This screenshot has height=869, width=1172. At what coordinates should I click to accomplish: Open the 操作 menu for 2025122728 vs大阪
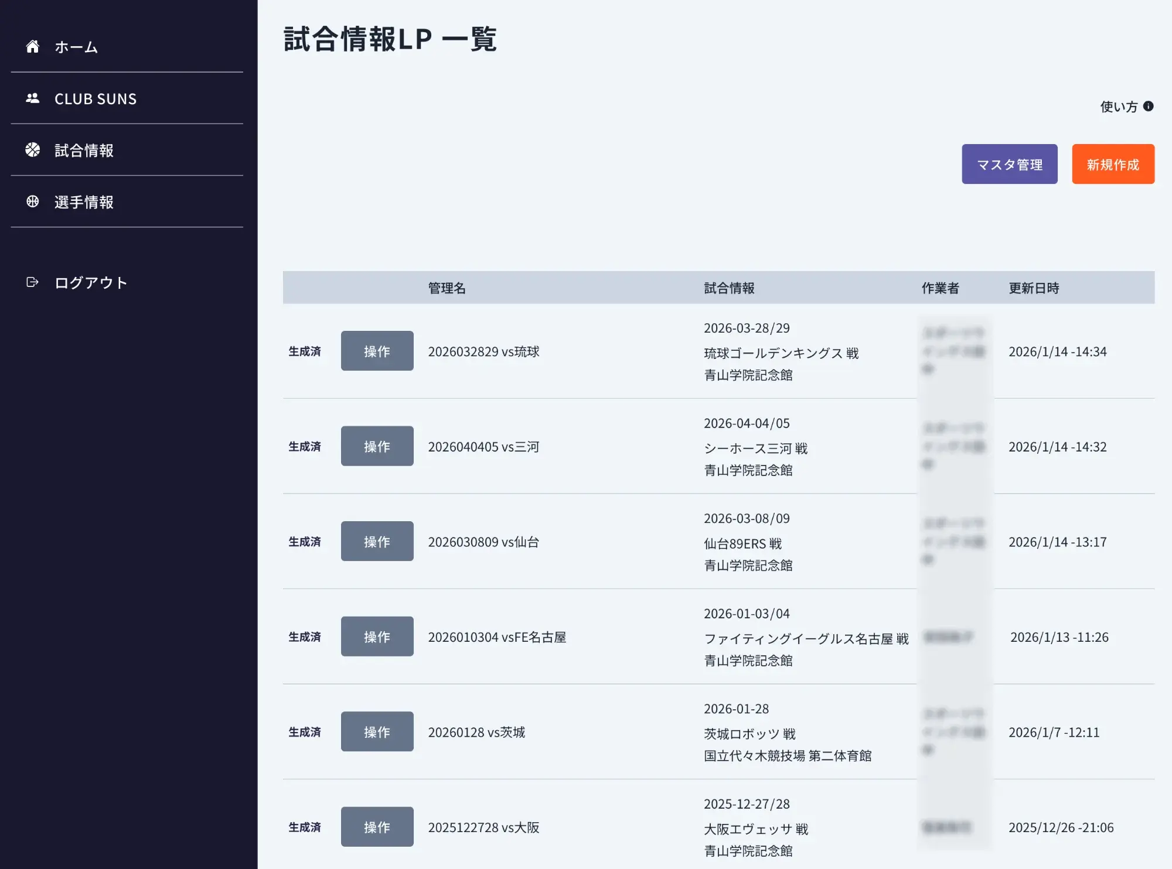tap(377, 827)
